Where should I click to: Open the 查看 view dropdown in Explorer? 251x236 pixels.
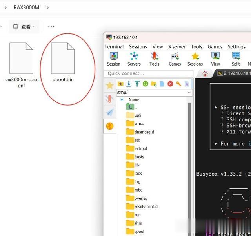point(24,27)
